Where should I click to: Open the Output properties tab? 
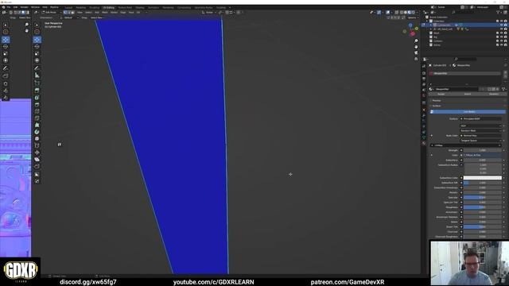[424, 79]
